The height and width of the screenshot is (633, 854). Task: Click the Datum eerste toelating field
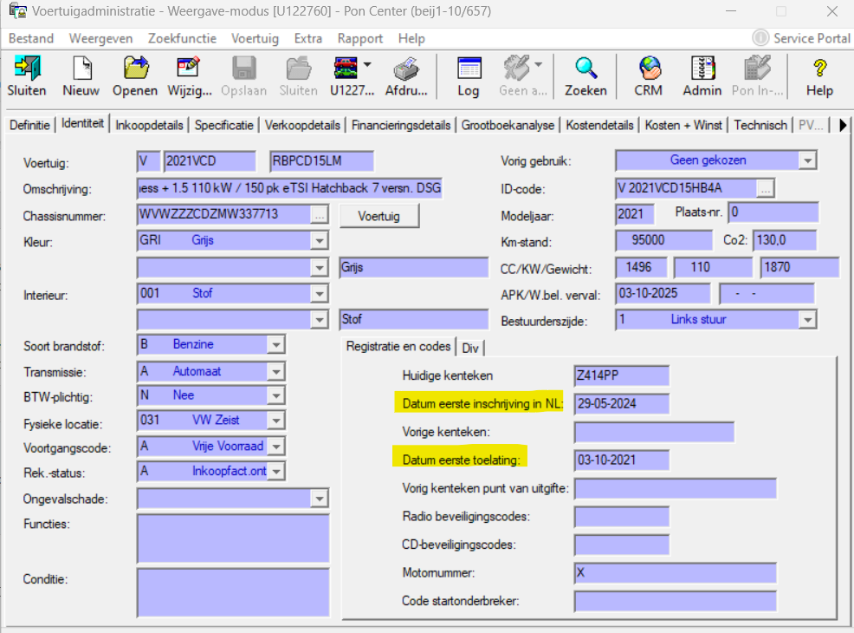[621, 460]
